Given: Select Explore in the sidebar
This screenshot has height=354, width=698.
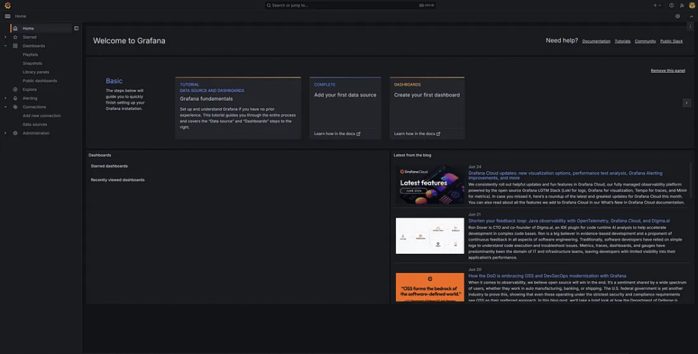Looking at the screenshot, I should pyautogui.click(x=30, y=89).
